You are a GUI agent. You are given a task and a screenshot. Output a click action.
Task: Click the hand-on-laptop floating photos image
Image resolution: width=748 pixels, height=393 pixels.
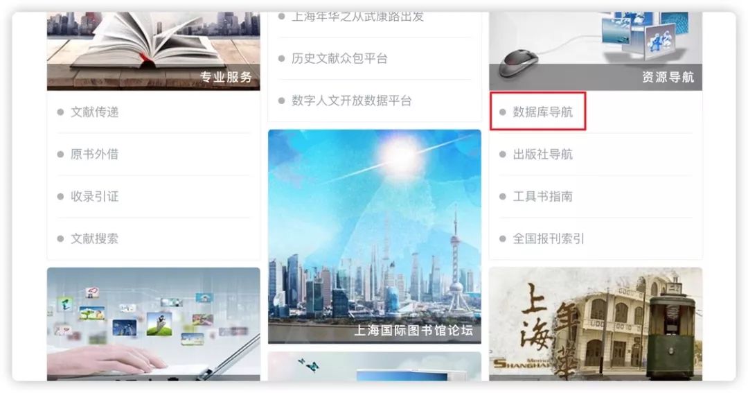154,324
